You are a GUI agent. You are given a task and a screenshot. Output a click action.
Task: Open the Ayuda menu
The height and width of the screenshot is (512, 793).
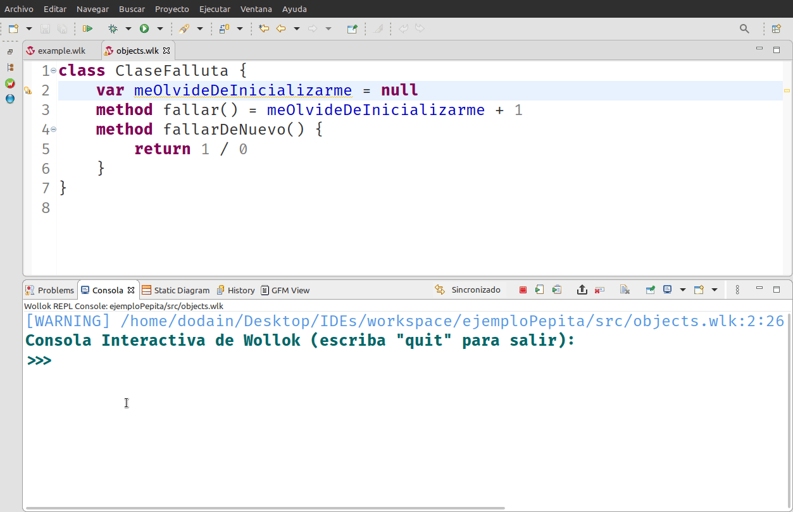(x=294, y=9)
